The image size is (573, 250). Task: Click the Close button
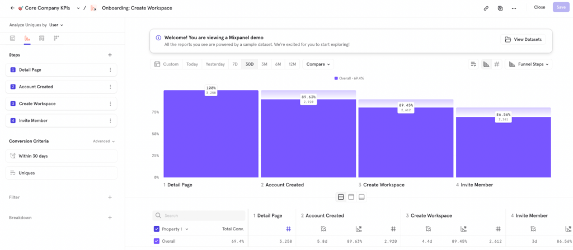[539, 7]
